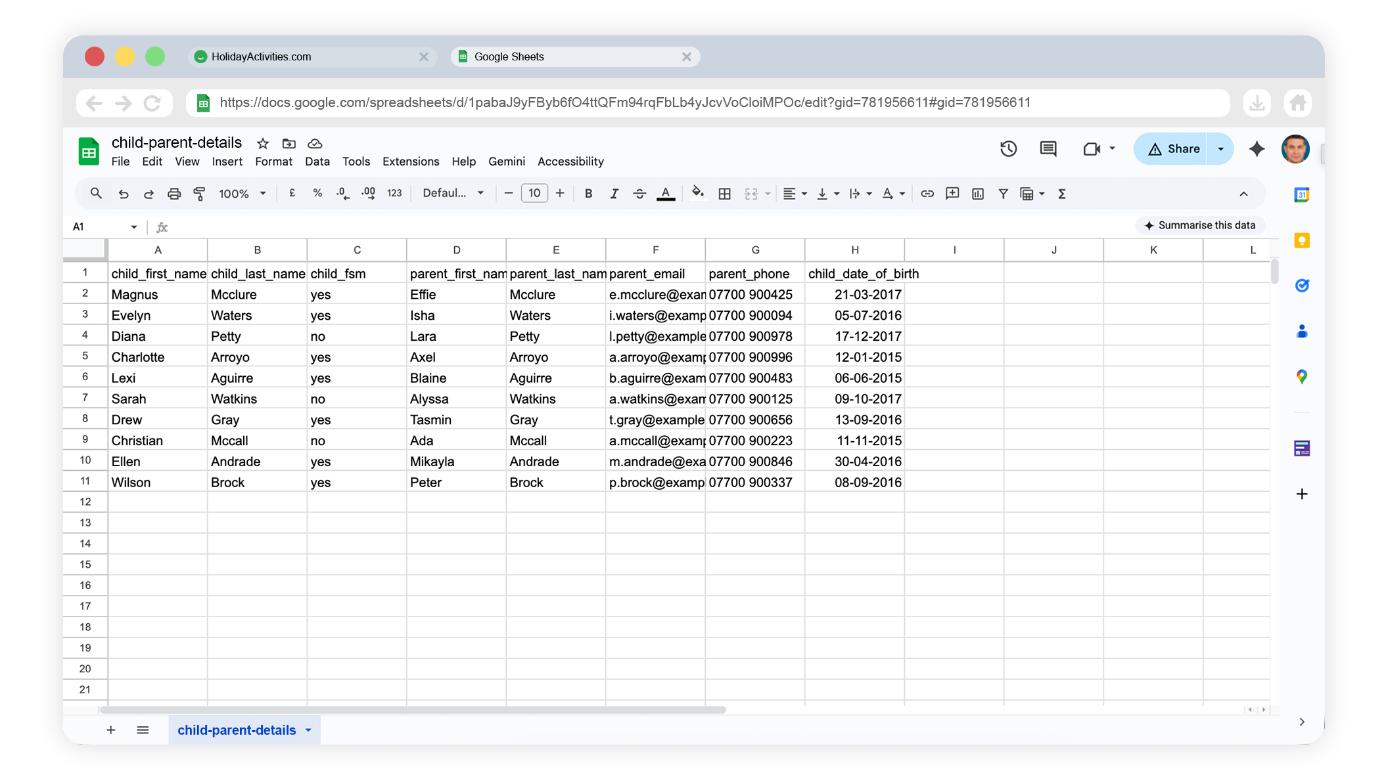Open the child-parent-details sheet tab menu
1388x780 pixels.
[308, 730]
